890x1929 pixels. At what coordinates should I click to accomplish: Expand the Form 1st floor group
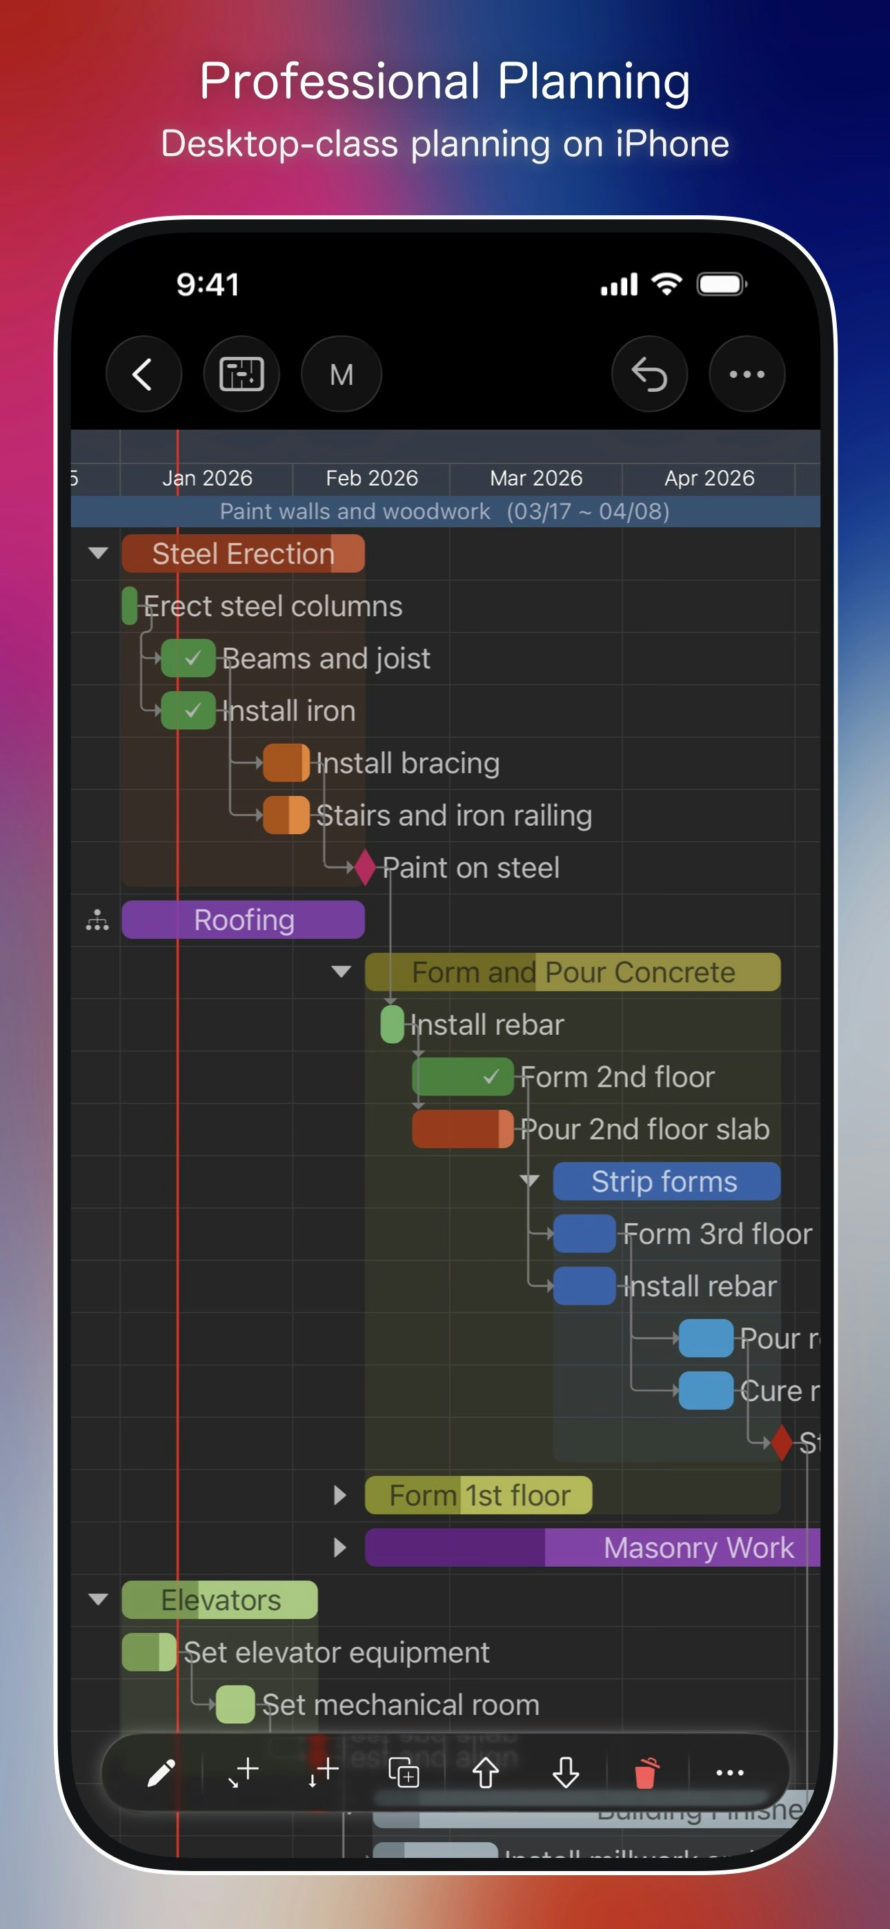pos(340,1496)
